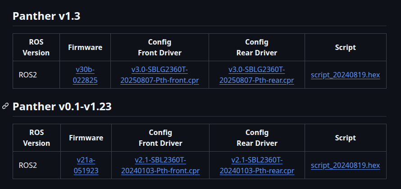This screenshot has height=189, width=401.
Task: Select the ROS2 cell in Panther v0.1-v1.23 table
Action: [x=28, y=165]
